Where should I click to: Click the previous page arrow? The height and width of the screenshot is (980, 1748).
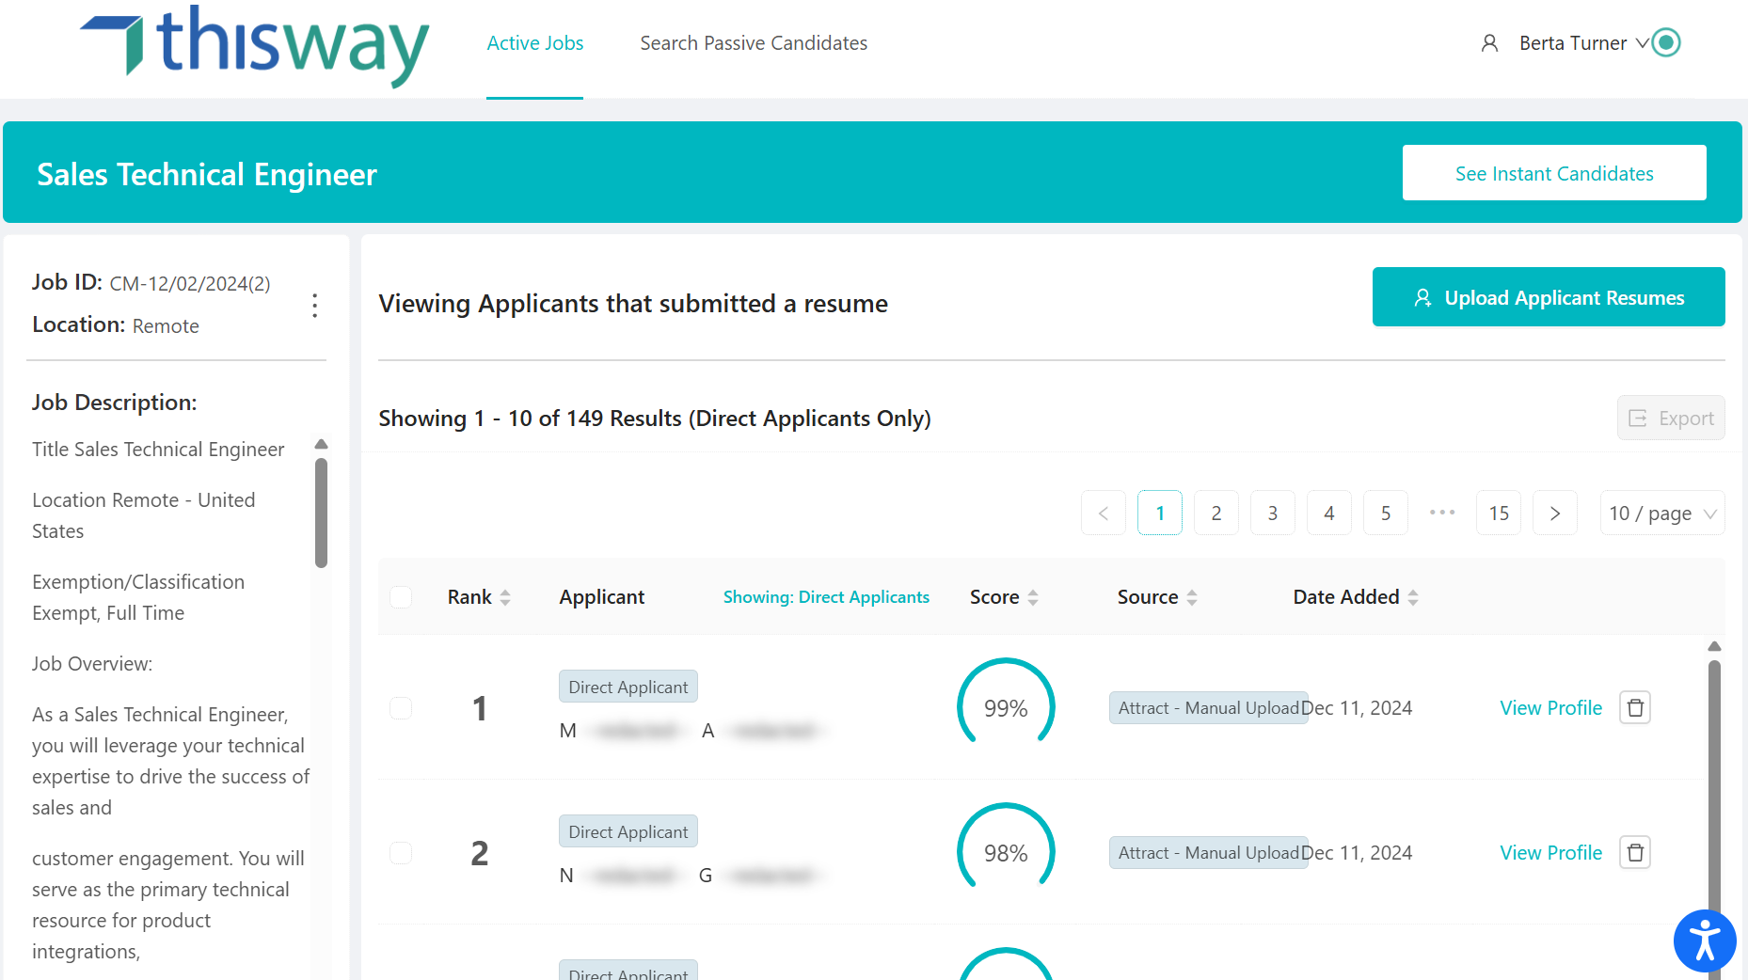(x=1103, y=513)
